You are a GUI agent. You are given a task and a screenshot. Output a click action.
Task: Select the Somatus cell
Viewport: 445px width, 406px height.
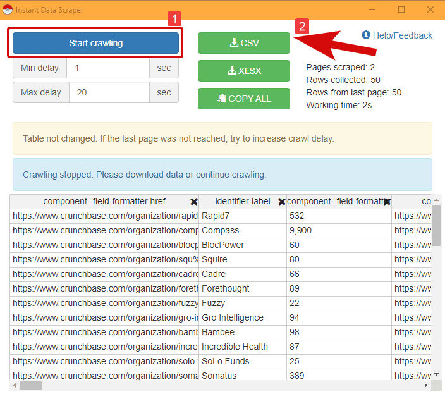pyautogui.click(x=243, y=375)
